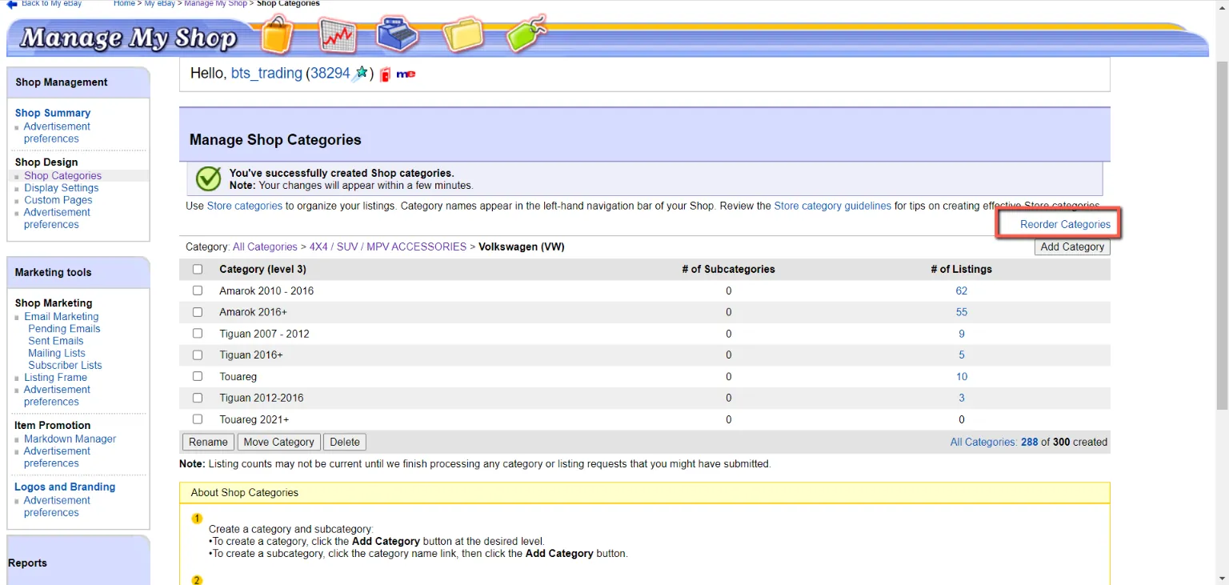The width and height of the screenshot is (1229, 585).
Task: Click the blue cash register icon
Action: tap(399, 34)
